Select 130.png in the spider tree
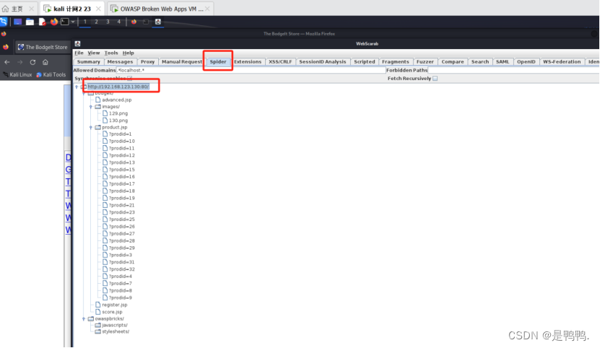The height and width of the screenshot is (348, 600). coord(118,121)
